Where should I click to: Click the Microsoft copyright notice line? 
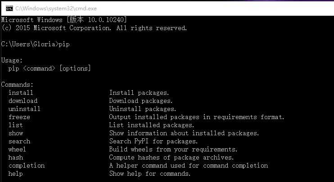click(94, 28)
